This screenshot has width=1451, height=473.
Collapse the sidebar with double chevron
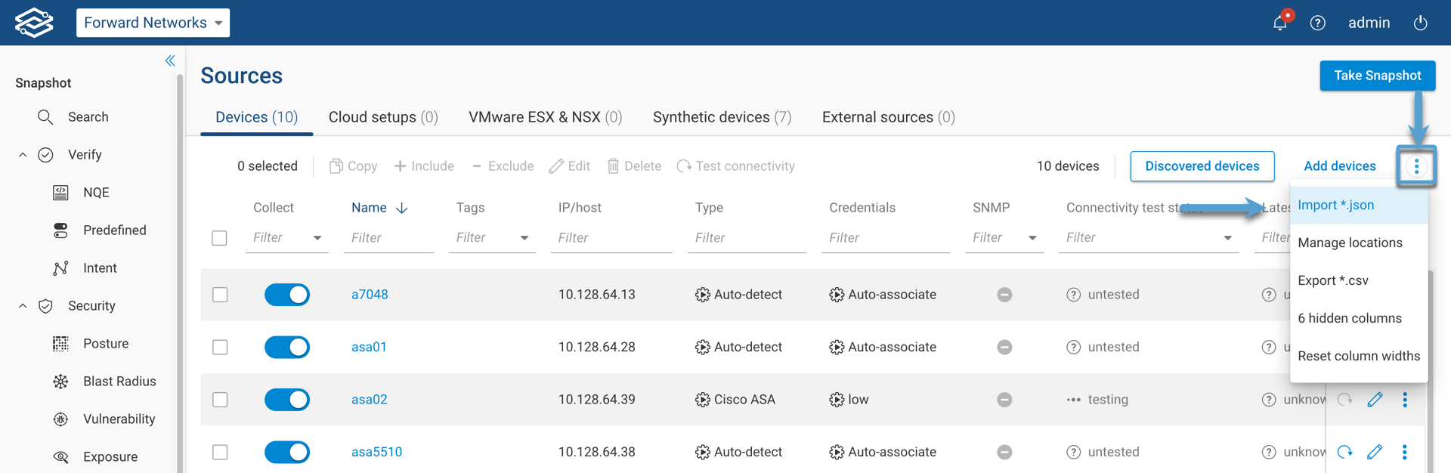170,60
